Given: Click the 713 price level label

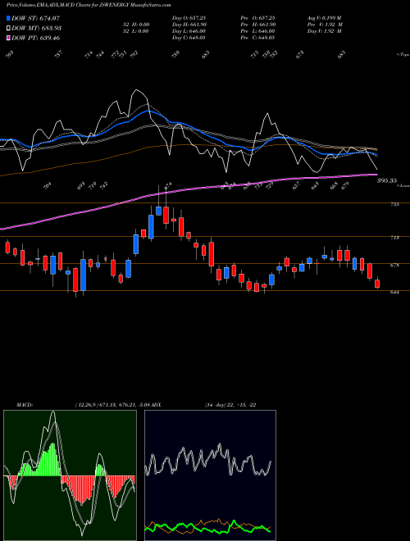Looking at the screenshot, I should 394,238.
